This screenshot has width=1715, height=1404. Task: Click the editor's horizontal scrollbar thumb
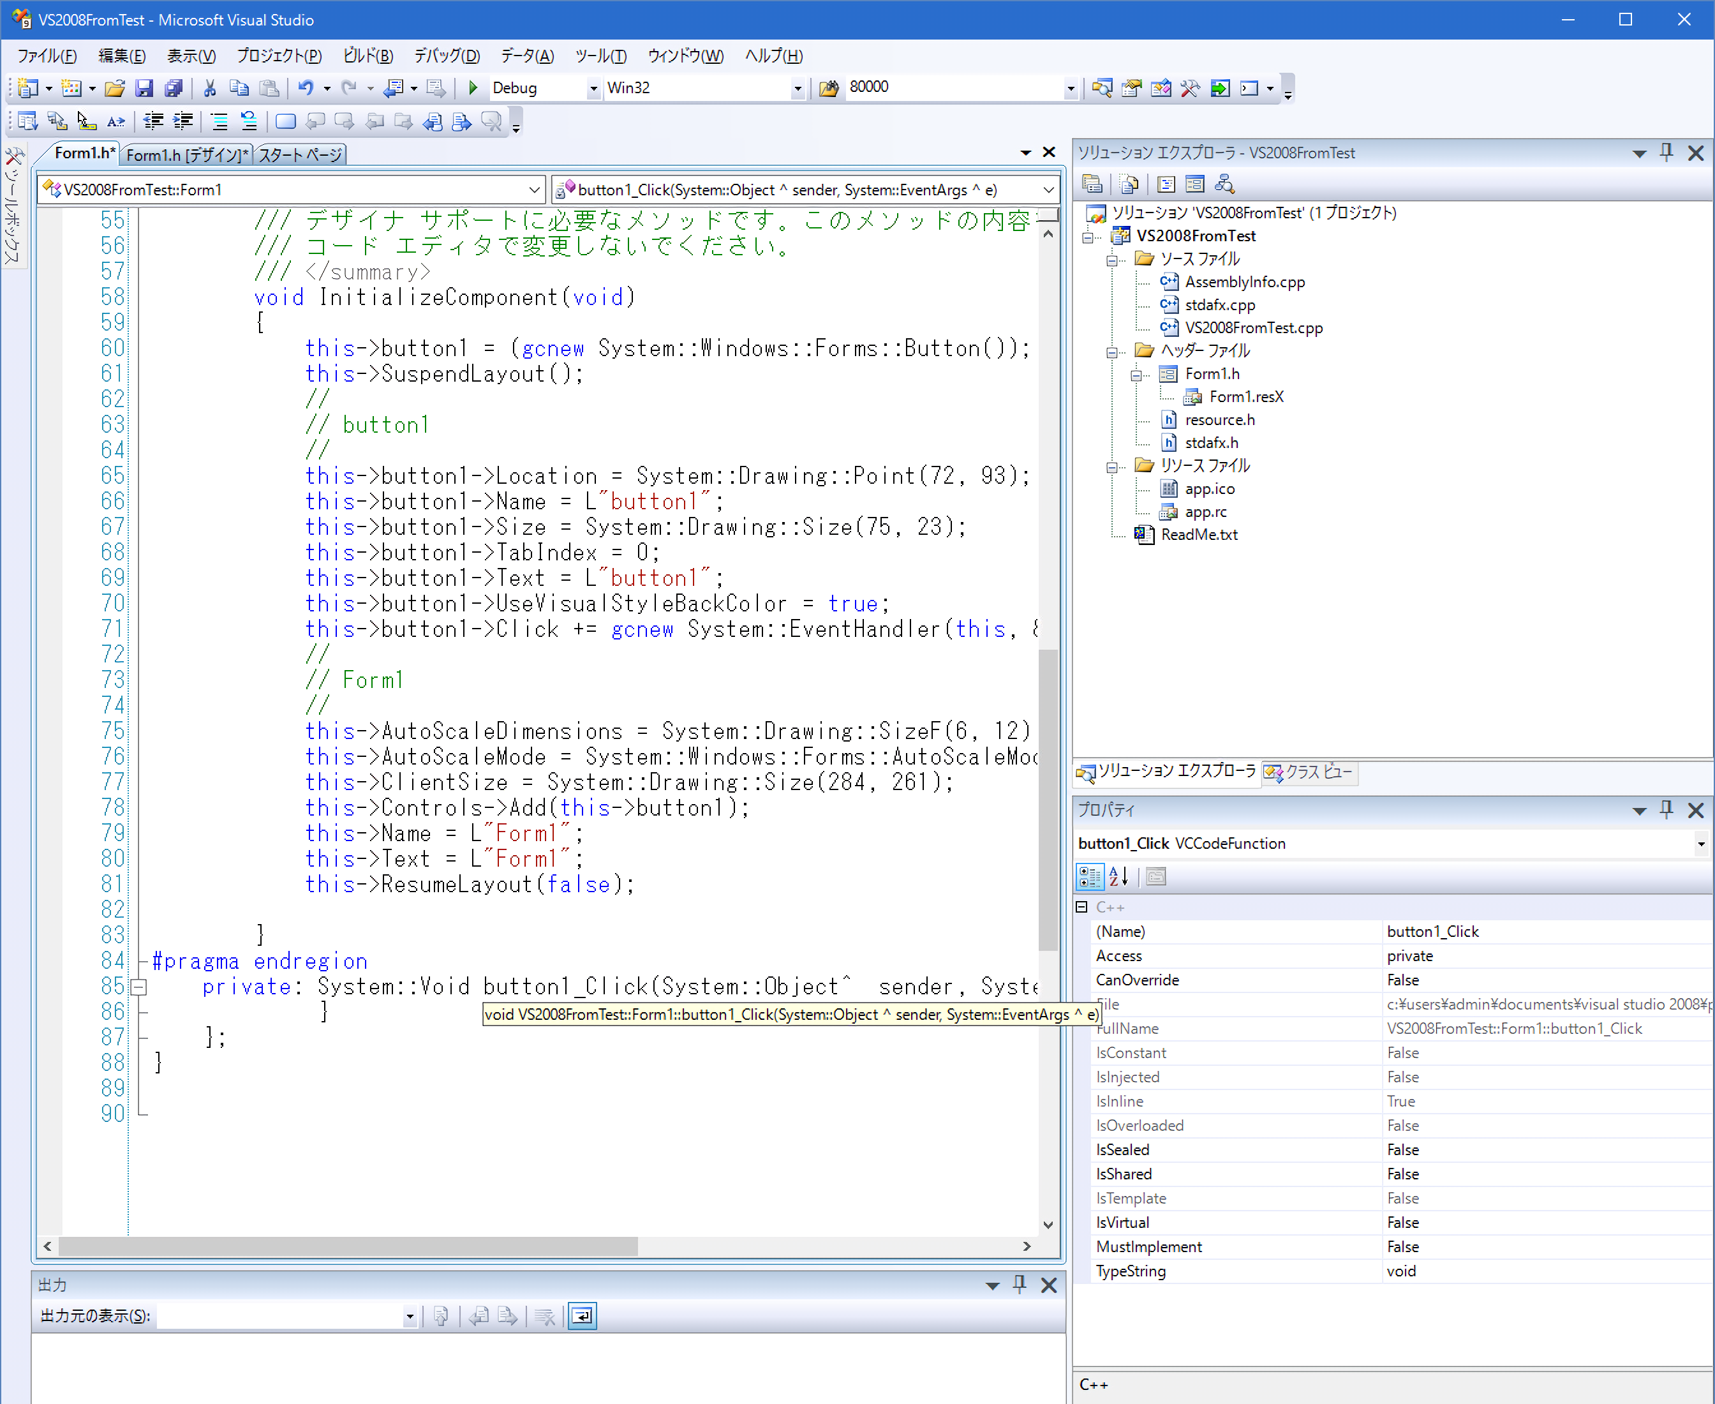tap(348, 1246)
